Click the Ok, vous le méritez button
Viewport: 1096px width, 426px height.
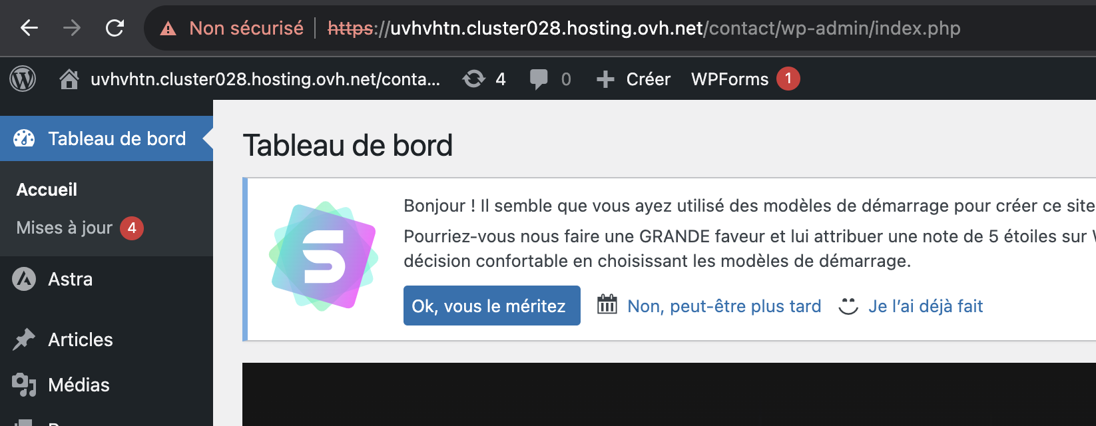click(x=492, y=306)
